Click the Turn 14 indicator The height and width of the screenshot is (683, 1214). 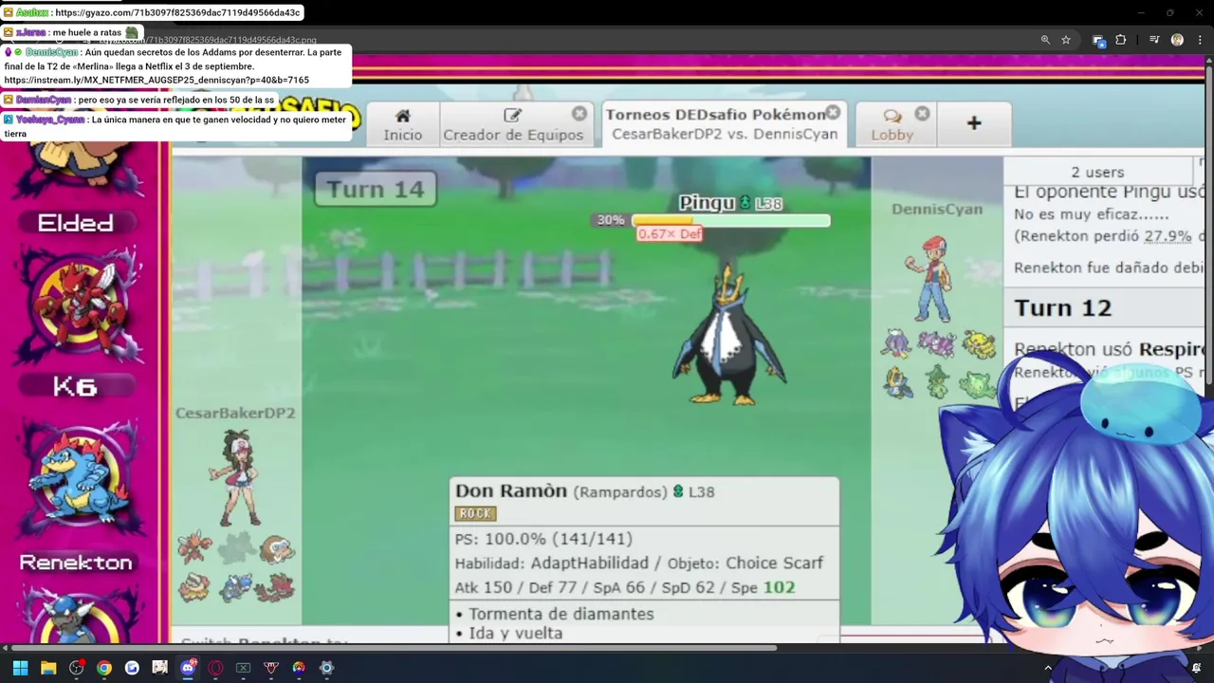[x=376, y=189]
